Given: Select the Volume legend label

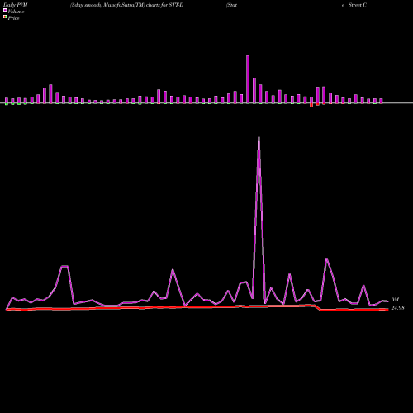Looking at the screenshot, I should click(x=16, y=12).
